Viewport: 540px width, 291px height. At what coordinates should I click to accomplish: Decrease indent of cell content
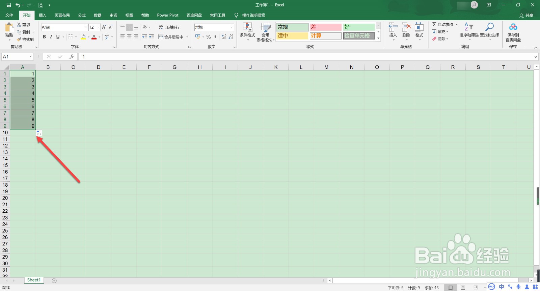(144, 37)
